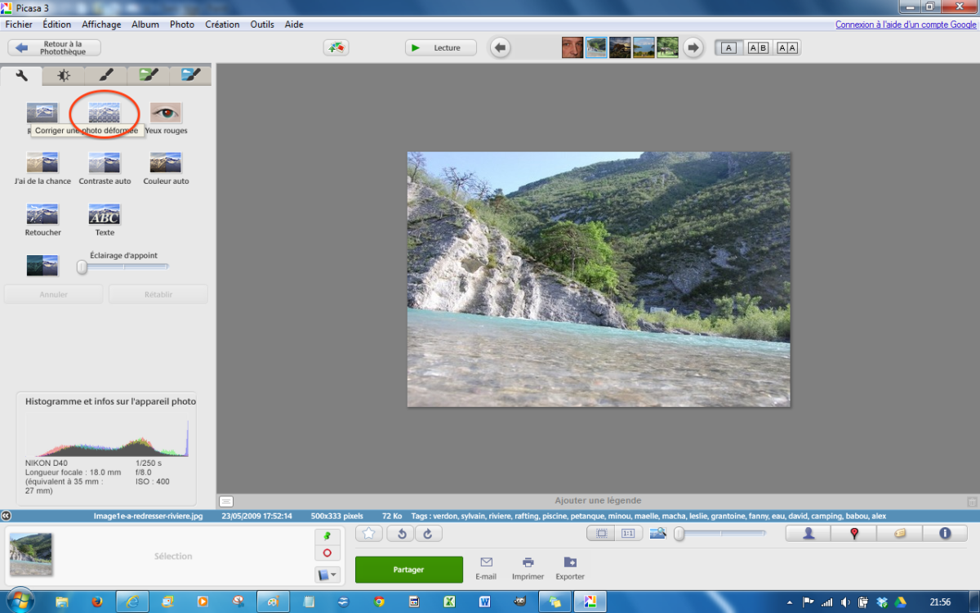Screen dimensions: 980x613
Task: Clear selection with red circle button
Action: point(327,553)
